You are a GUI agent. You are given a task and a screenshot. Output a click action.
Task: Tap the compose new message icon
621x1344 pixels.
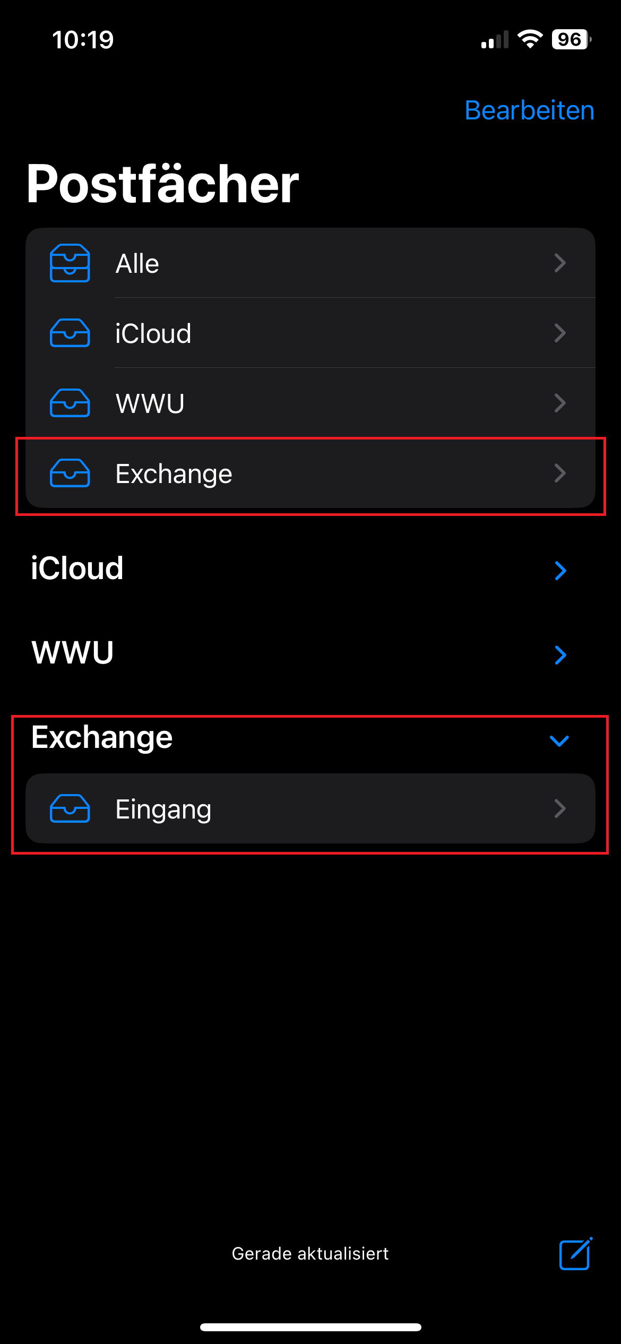click(x=575, y=1254)
